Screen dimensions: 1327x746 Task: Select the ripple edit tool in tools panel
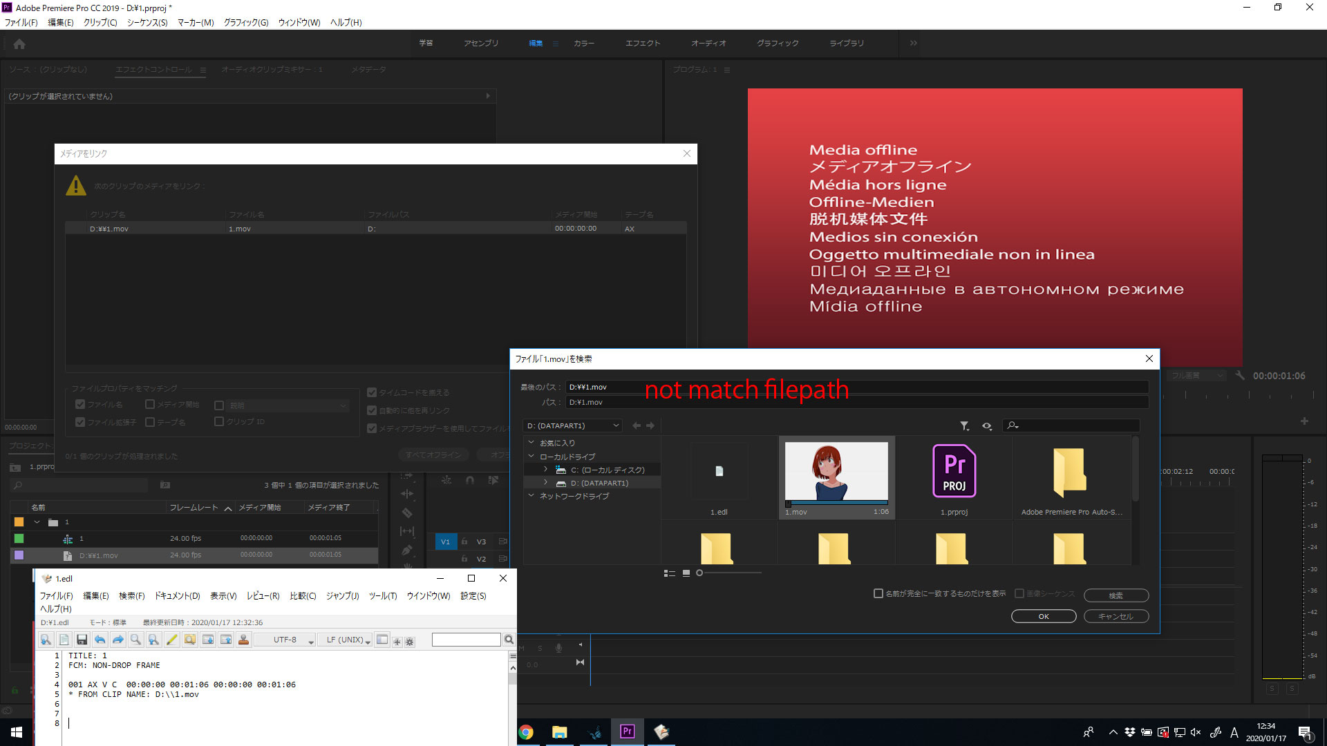407,494
